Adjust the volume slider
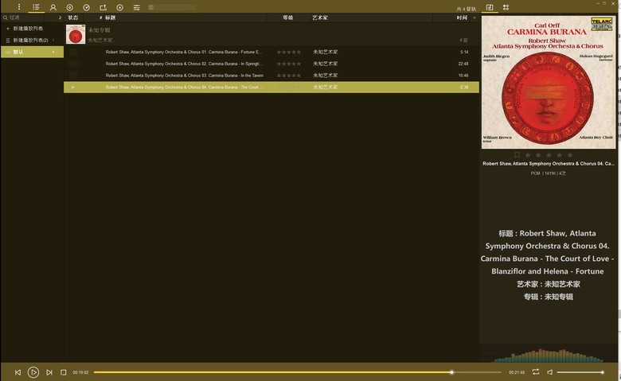 click(580, 372)
